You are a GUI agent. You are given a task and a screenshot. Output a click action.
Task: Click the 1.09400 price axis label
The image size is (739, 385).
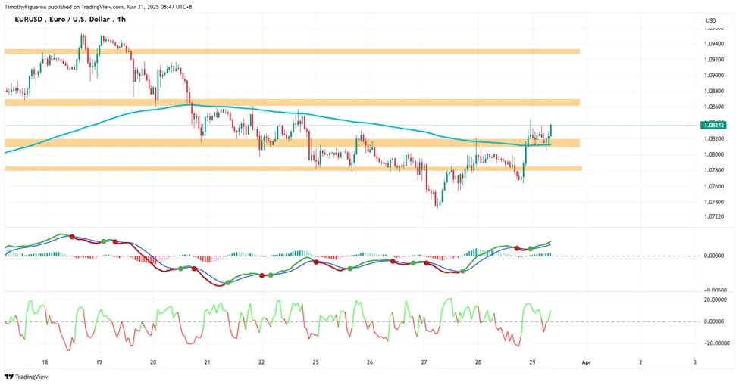click(x=714, y=44)
